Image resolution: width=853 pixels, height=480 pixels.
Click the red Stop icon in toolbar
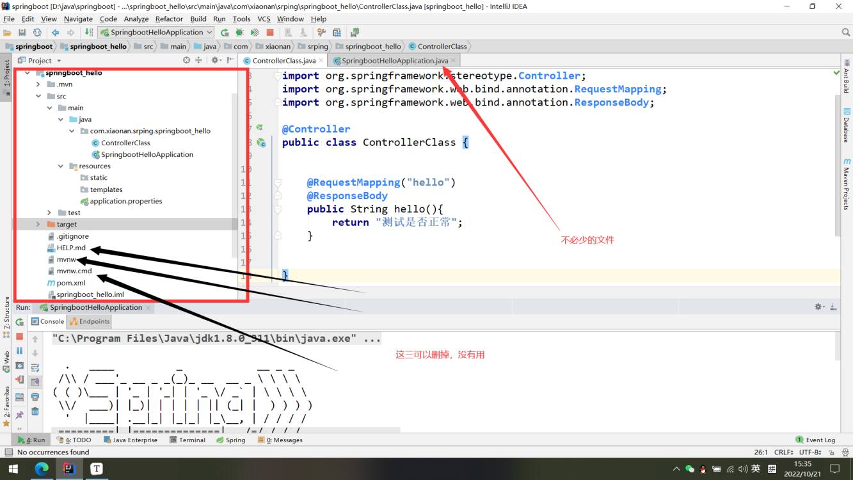point(270,32)
